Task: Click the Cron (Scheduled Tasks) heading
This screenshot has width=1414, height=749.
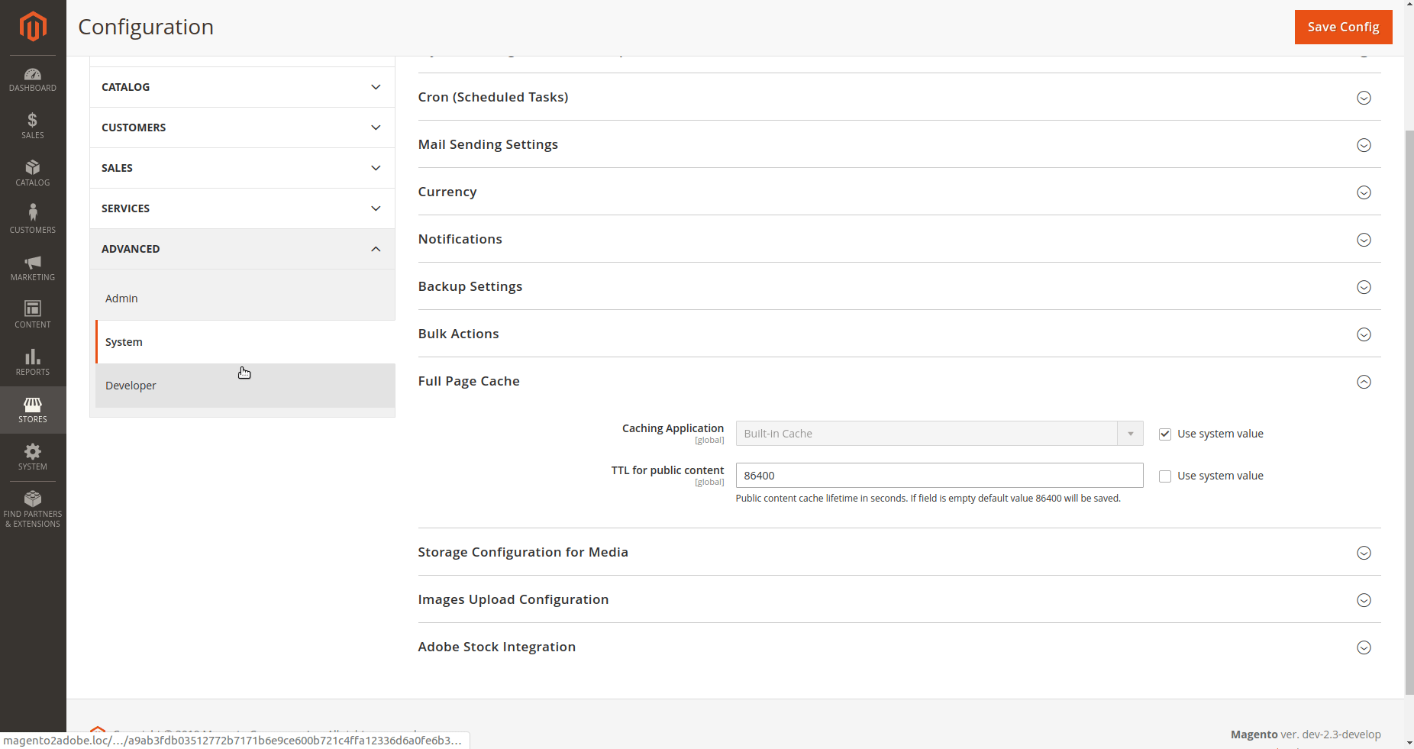Action: point(492,97)
